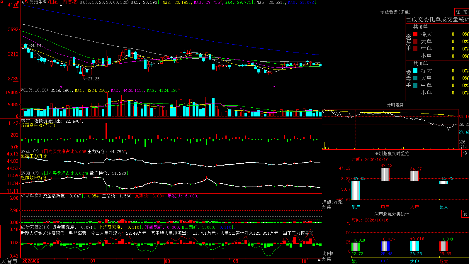Viewport: 469px width, 264px height.
Task: Click the star favorite icon beside 昊海生科
Action: pos(23,2)
